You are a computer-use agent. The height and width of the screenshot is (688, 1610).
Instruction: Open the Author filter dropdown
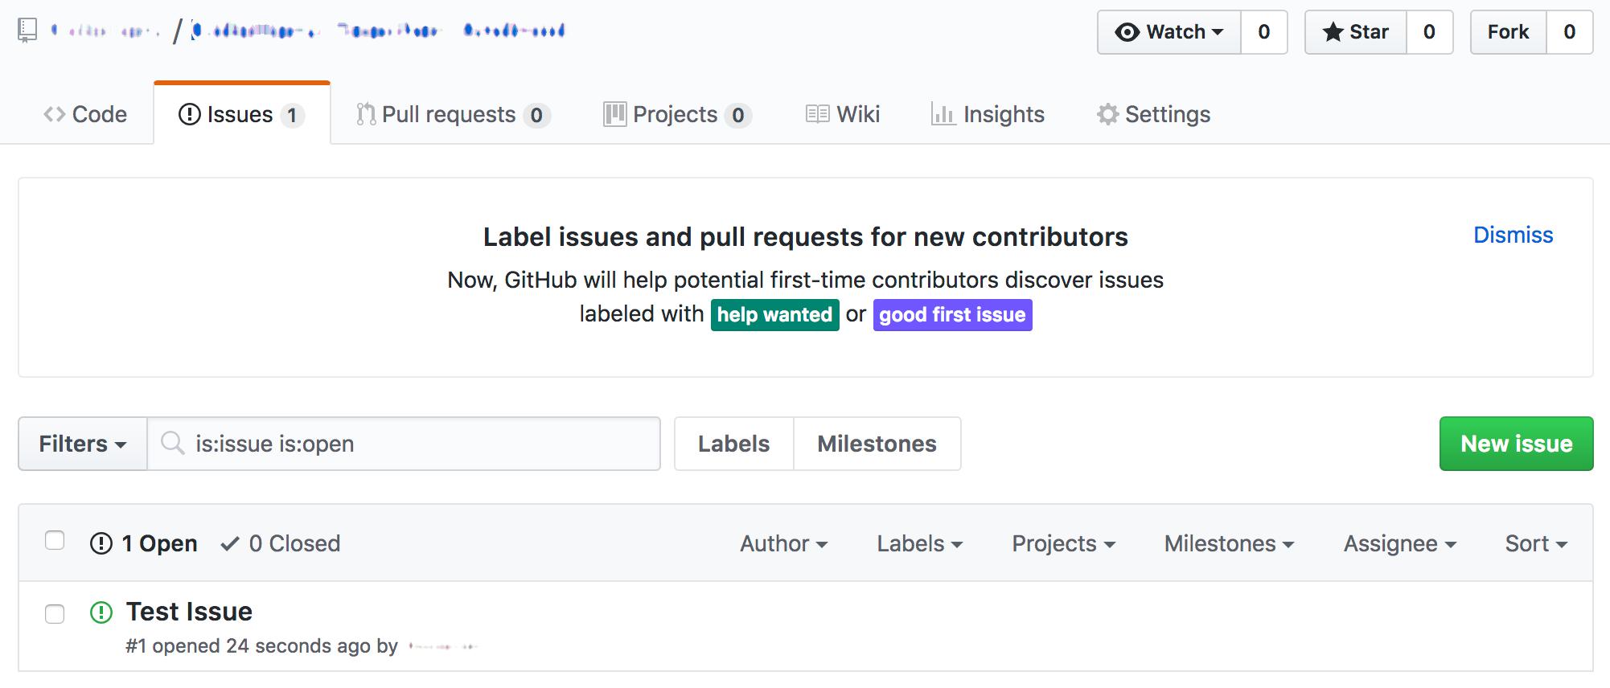click(783, 543)
